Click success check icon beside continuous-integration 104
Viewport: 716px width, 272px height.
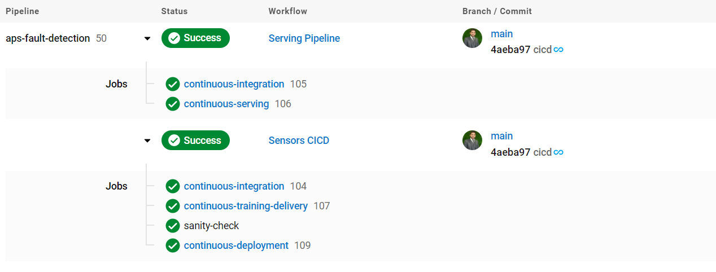tap(173, 186)
